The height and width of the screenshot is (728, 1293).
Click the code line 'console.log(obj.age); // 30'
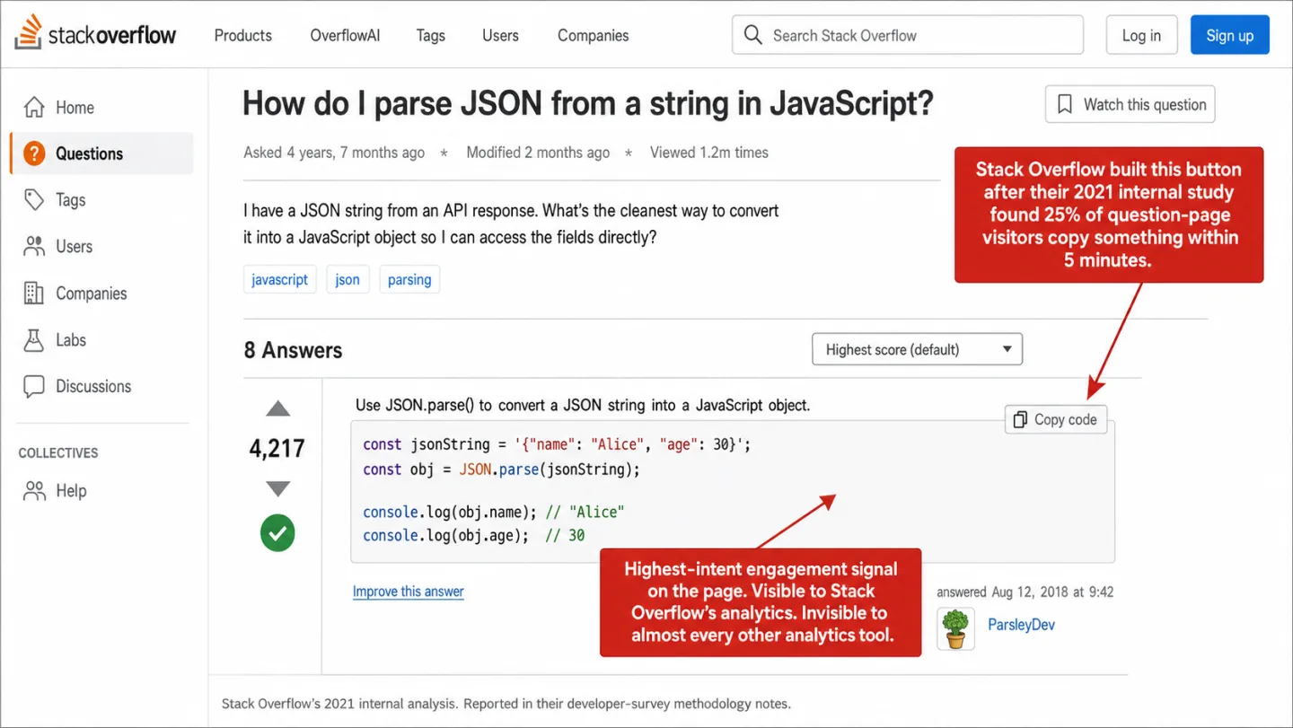point(474,536)
